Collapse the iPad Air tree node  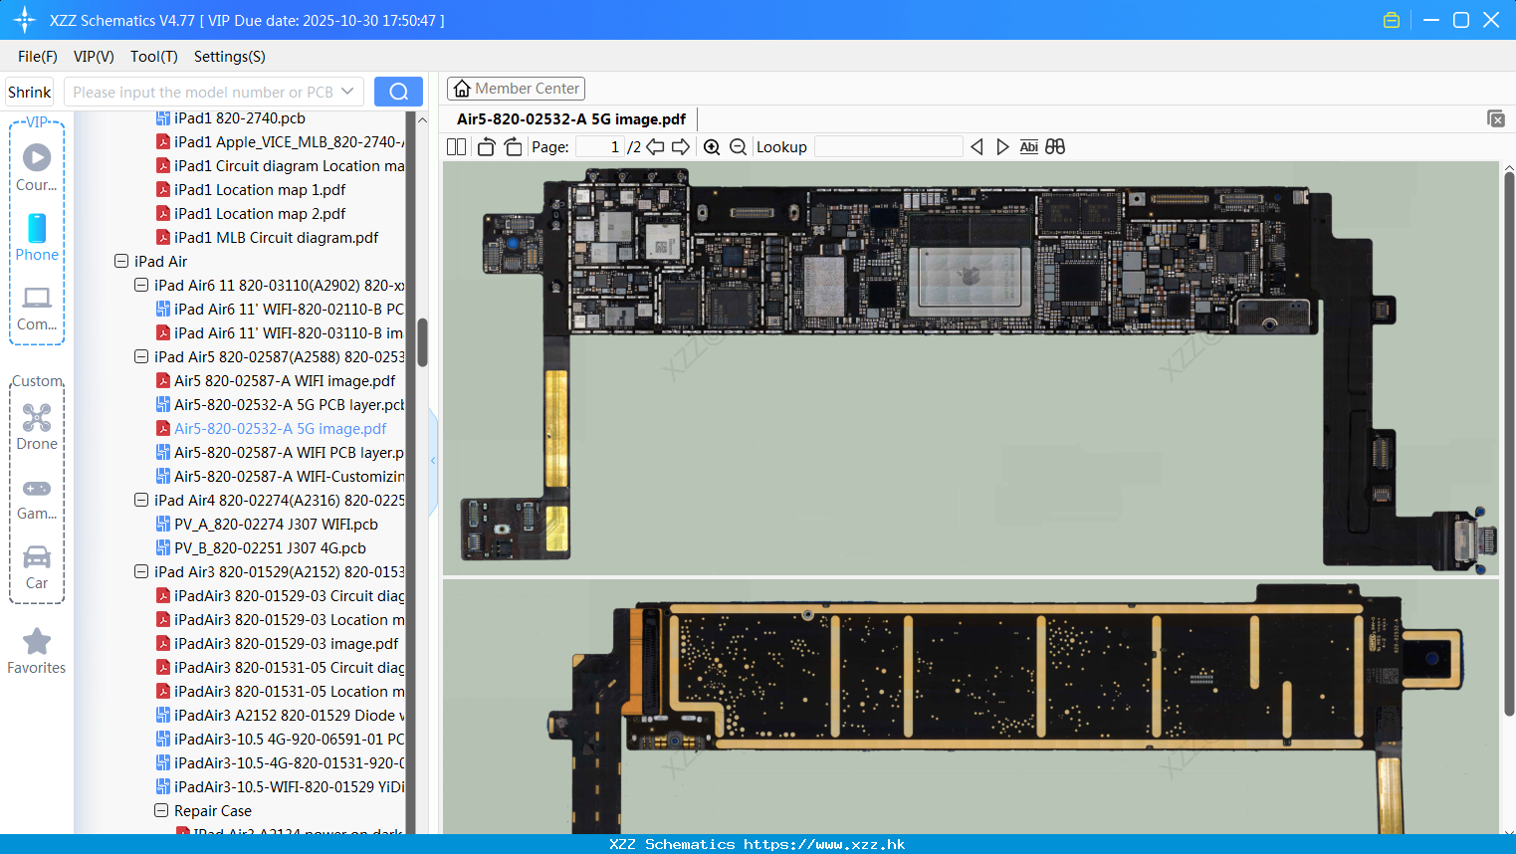[x=121, y=261]
